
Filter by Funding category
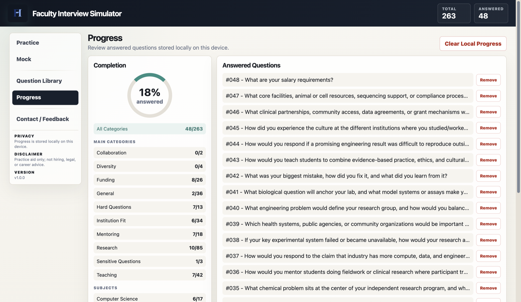click(149, 180)
